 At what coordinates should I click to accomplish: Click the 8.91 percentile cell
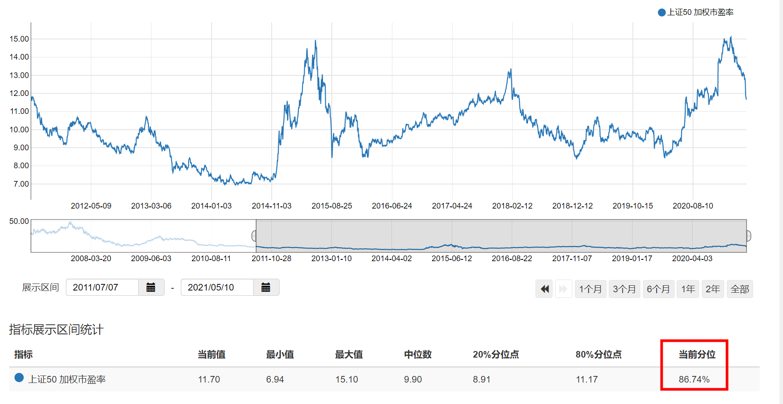[481, 379]
